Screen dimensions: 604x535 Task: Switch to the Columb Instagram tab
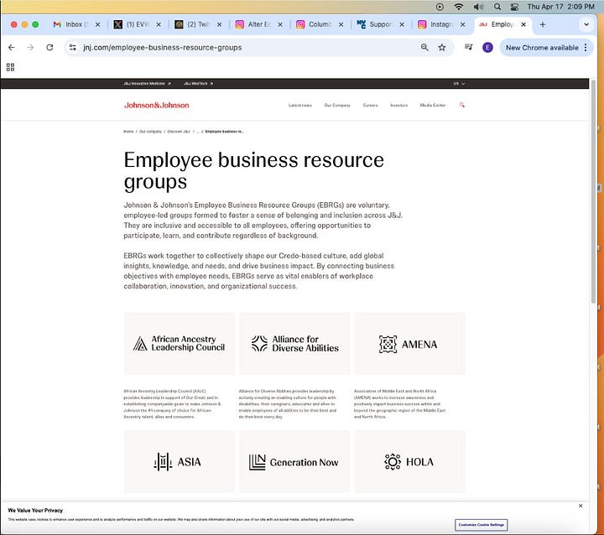coord(320,24)
